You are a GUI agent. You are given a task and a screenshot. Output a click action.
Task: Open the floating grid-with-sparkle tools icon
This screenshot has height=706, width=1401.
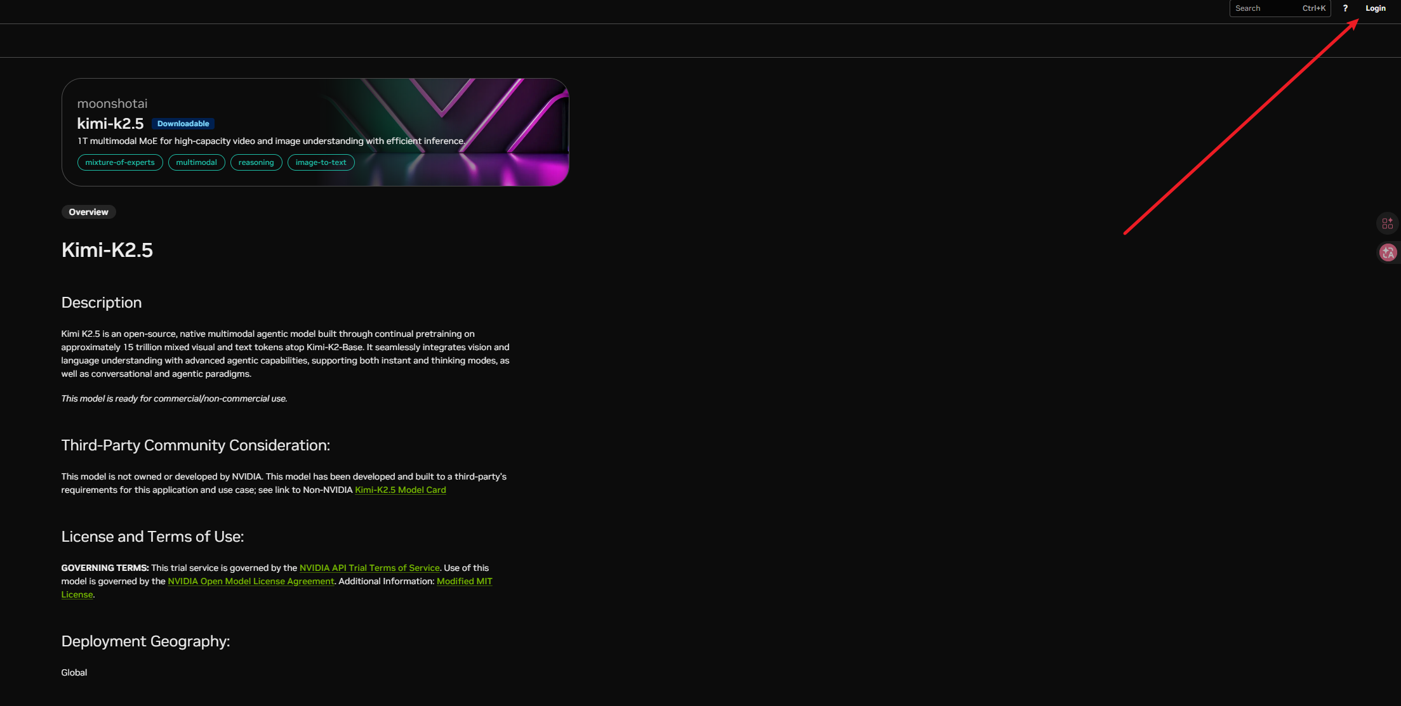[x=1388, y=223]
